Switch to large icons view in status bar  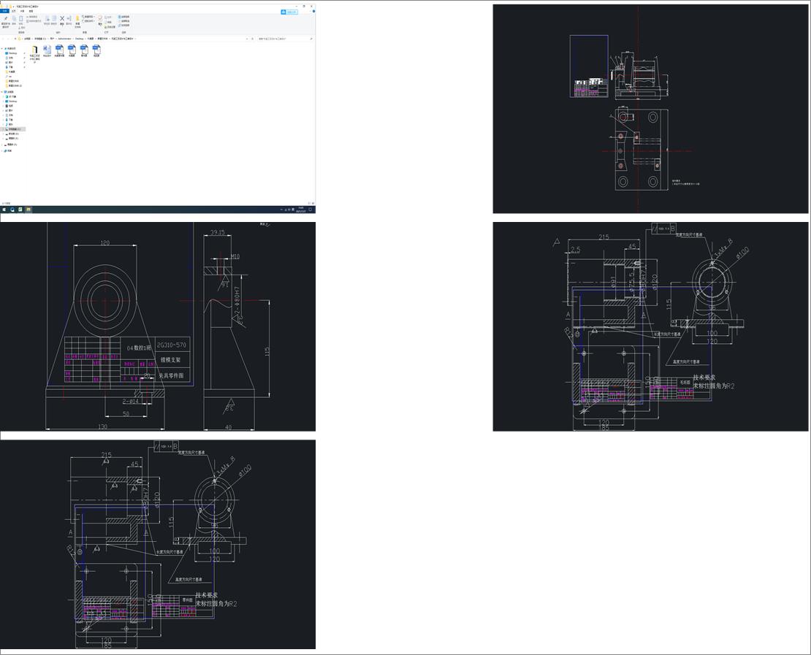[313, 203]
